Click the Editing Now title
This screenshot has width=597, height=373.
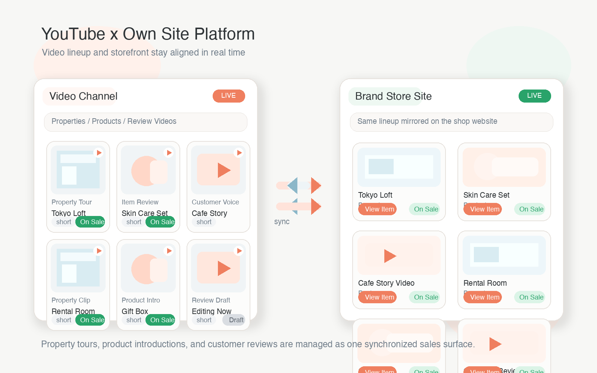(212, 311)
